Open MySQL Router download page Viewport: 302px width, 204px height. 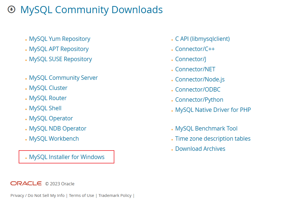coord(48,98)
